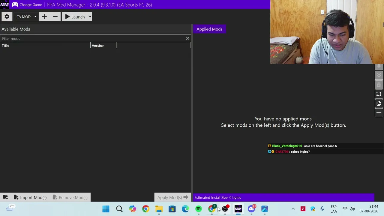Open the Wi-Fi network tray icon
This screenshot has height=216, width=384.
pos(345,209)
